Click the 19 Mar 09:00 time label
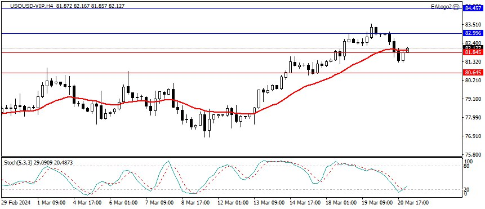The width and height of the screenshot is (485, 209). [x=377, y=203]
